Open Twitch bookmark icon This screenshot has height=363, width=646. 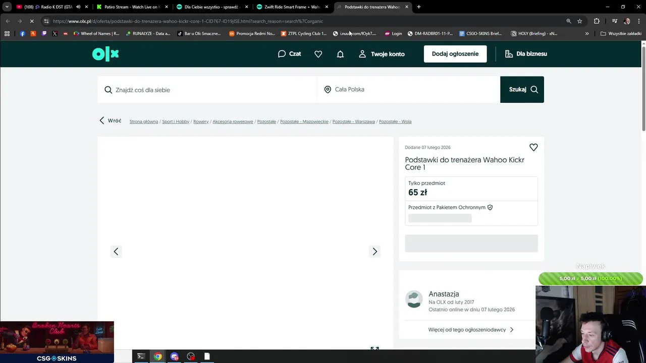[x=44, y=34]
